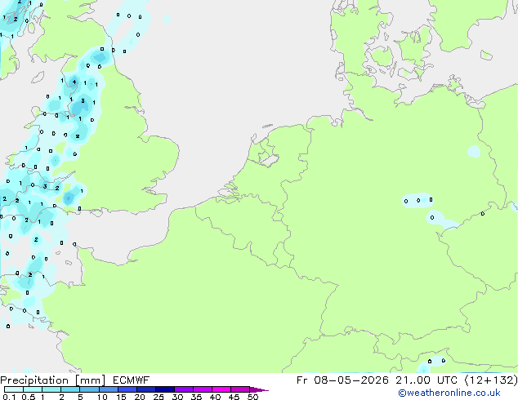The image size is (518, 400).
Task: Click the 15–20 mm legend color box
Action: (127, 389)
